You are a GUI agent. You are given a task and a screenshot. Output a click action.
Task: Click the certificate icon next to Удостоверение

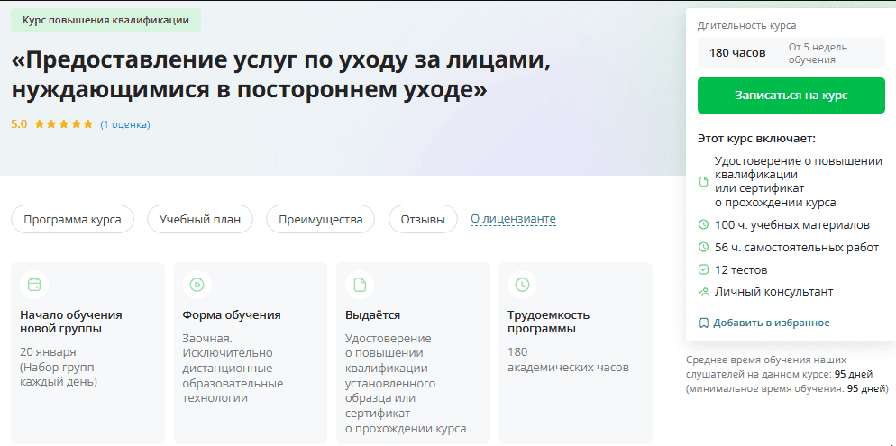pyautogui.click(x=704, y=182)
